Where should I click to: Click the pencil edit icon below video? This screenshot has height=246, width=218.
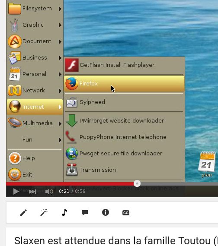click(23, 213)
